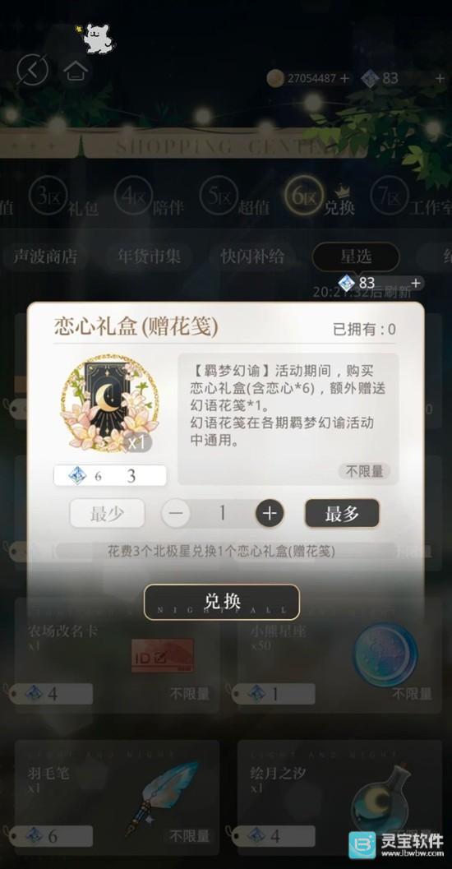Open the 快闪补给 sub-tab

tap(252, 257)
